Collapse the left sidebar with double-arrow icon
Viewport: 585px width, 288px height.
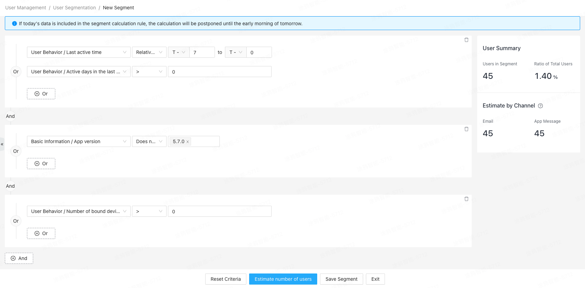(x=2, y=144)
